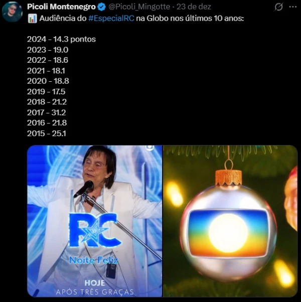
Task: Click the ornament's gold cap
Action: pos(228,178)
